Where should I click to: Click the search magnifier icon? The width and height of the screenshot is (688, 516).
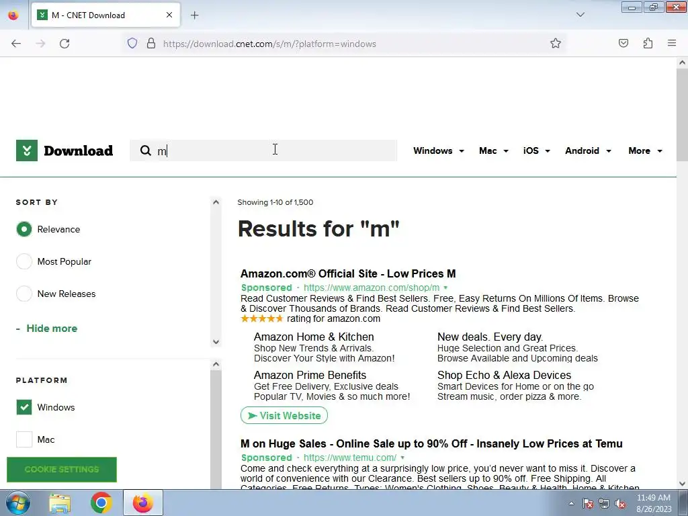pyautogui.click(x=145, y=150)
